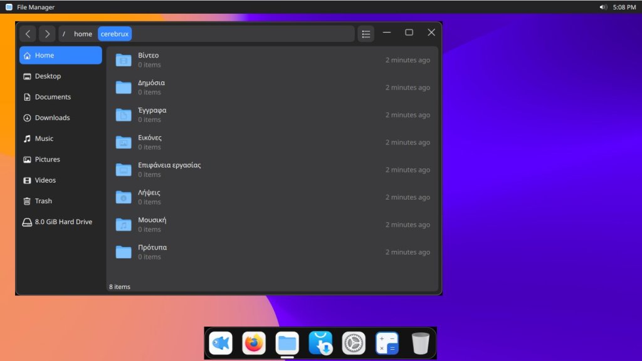Open the Downloads sidebar shortcut

click(x=50, y=118)
